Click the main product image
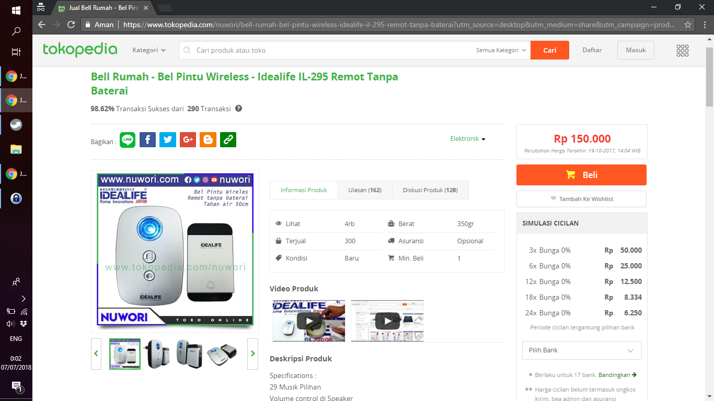Image resolution: width=714 pixels, height=401 pixels. tap(175, 251)
